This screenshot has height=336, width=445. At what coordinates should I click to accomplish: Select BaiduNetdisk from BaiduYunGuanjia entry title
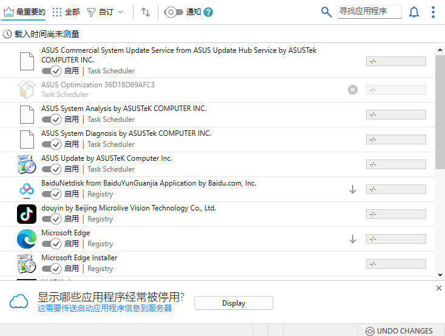point(149,183)
